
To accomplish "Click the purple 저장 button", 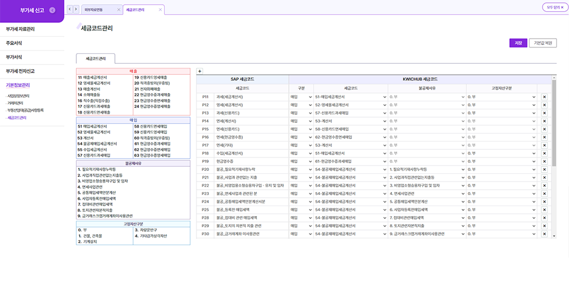I will pos(518,43).
